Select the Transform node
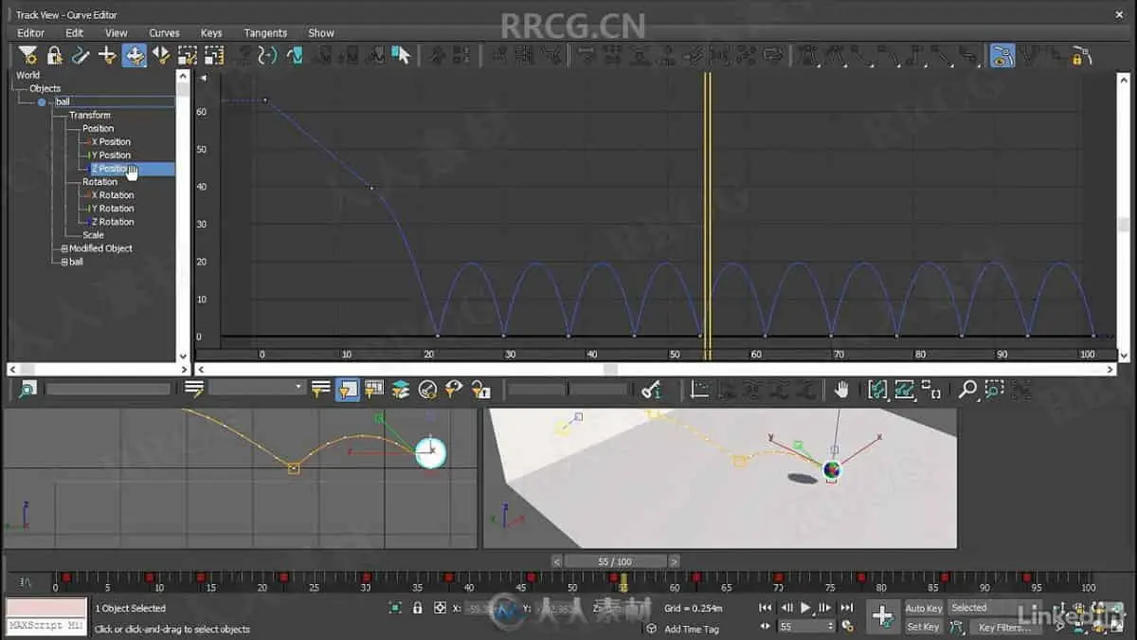Screen dimensions: 1137x640 (90, 115)
